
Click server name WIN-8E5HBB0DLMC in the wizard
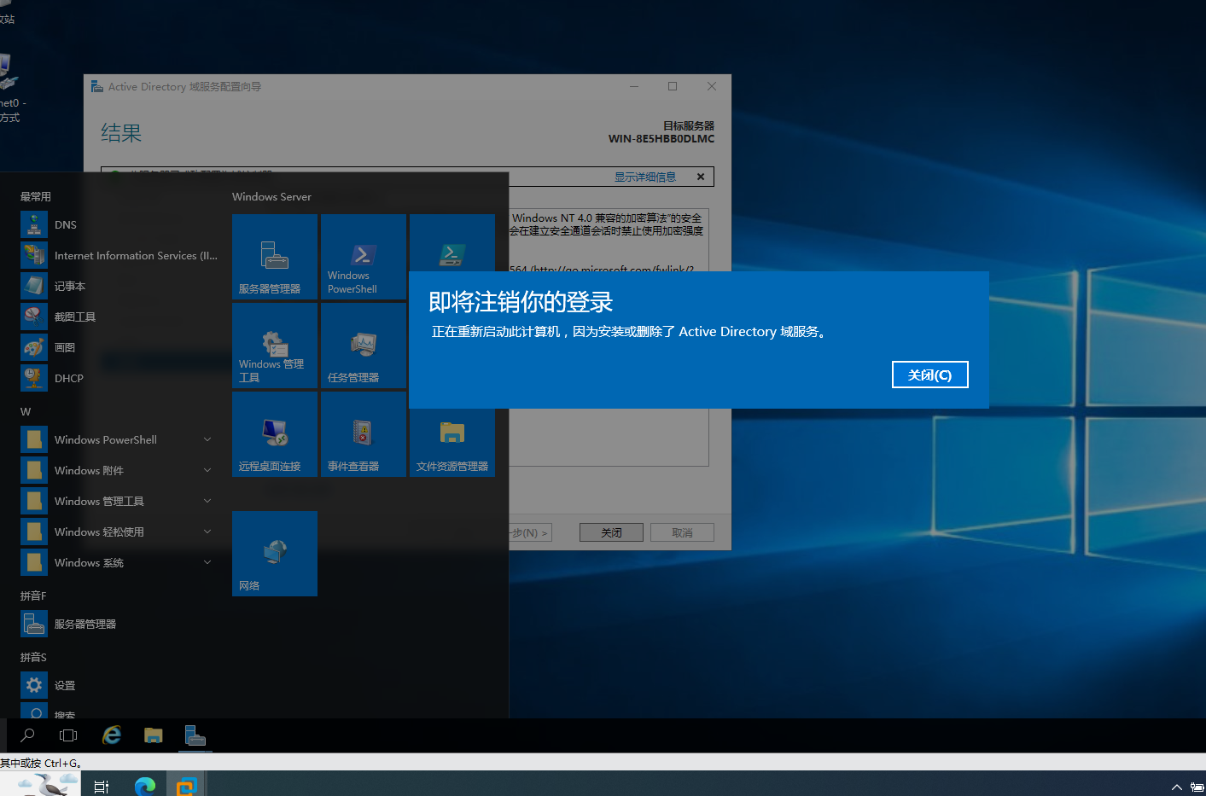(x=661, y=138)
